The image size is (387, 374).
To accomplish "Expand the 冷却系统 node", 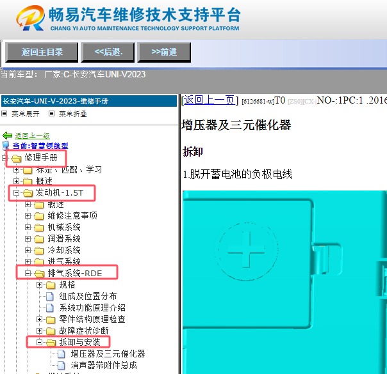I will tap(28, 250).
